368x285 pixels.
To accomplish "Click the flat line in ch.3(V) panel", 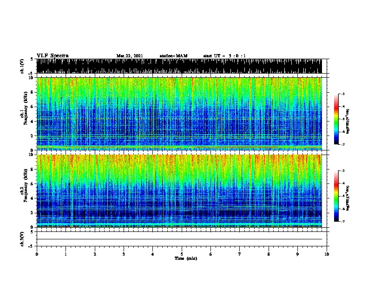I will (179, 239).
